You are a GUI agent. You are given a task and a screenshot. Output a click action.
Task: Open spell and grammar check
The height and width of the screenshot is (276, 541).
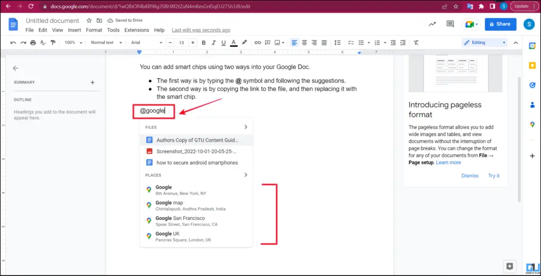43,43
